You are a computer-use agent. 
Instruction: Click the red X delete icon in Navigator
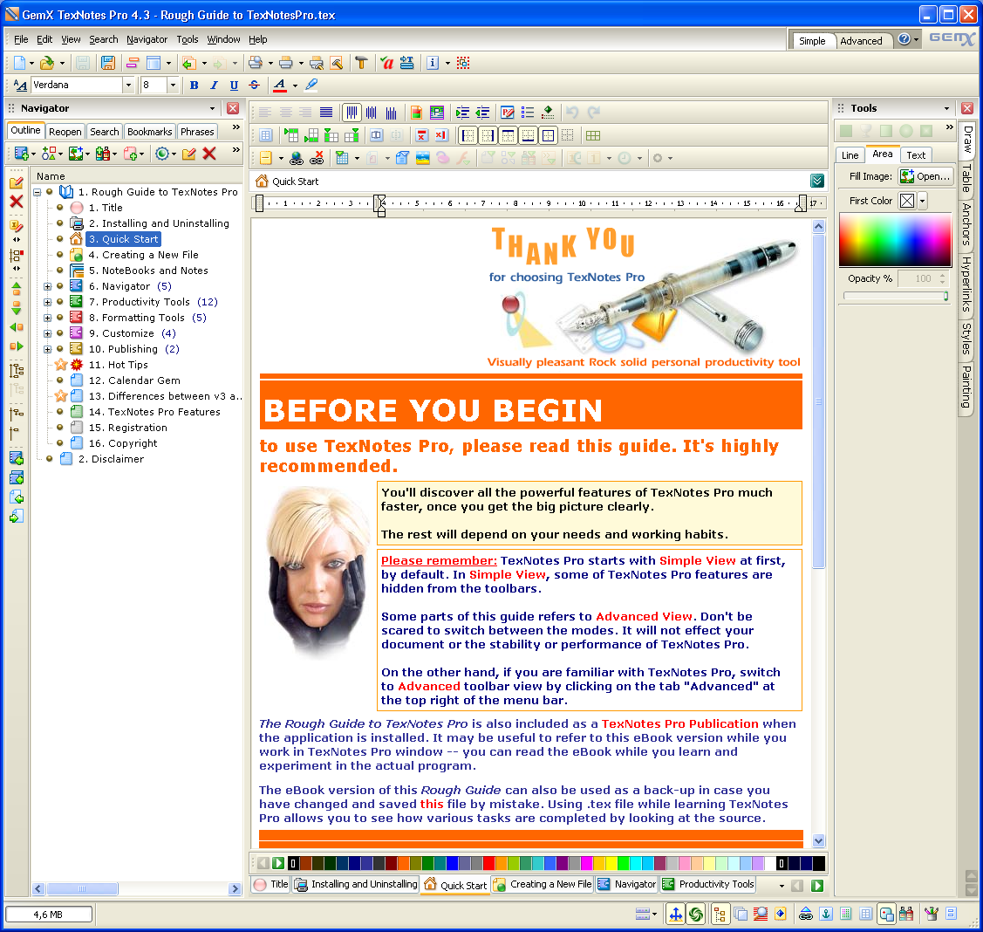209,154
